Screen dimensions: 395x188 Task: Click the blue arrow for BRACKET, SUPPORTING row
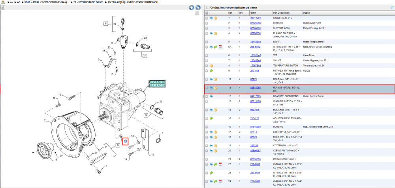point(211,96)
